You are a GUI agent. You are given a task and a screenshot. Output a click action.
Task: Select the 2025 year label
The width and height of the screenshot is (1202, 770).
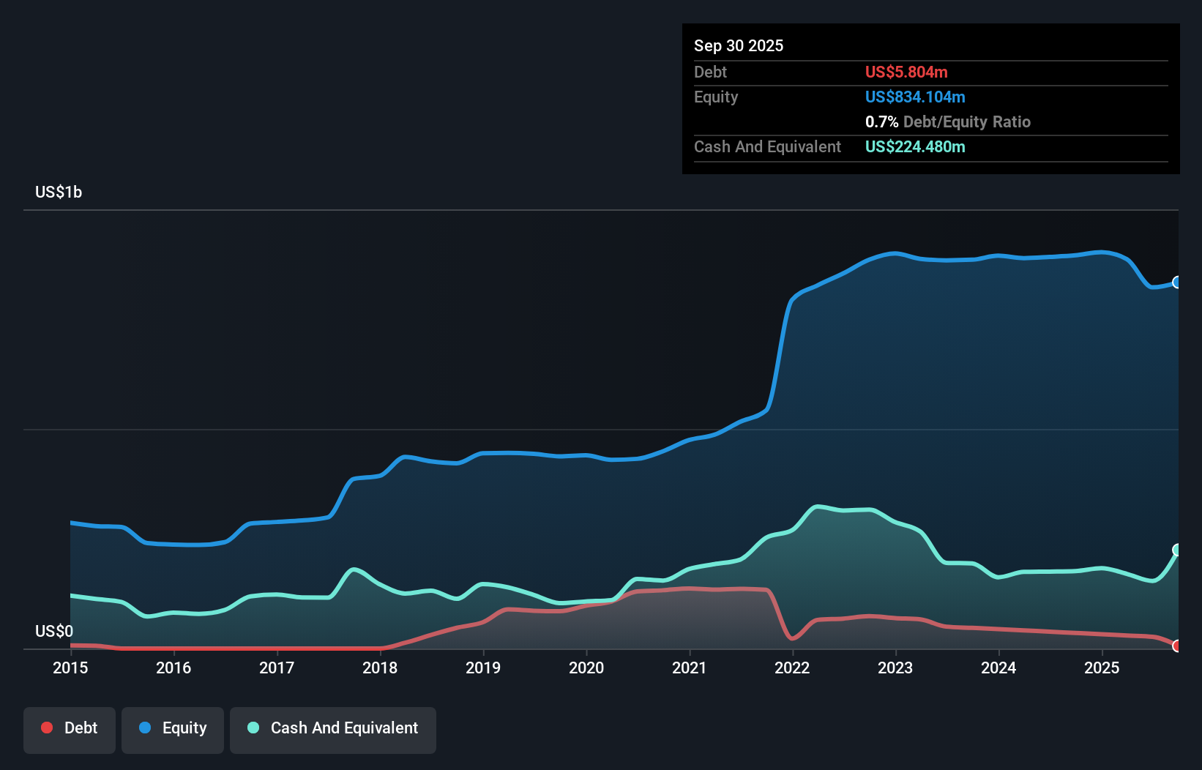click(x=1102, y=668)
